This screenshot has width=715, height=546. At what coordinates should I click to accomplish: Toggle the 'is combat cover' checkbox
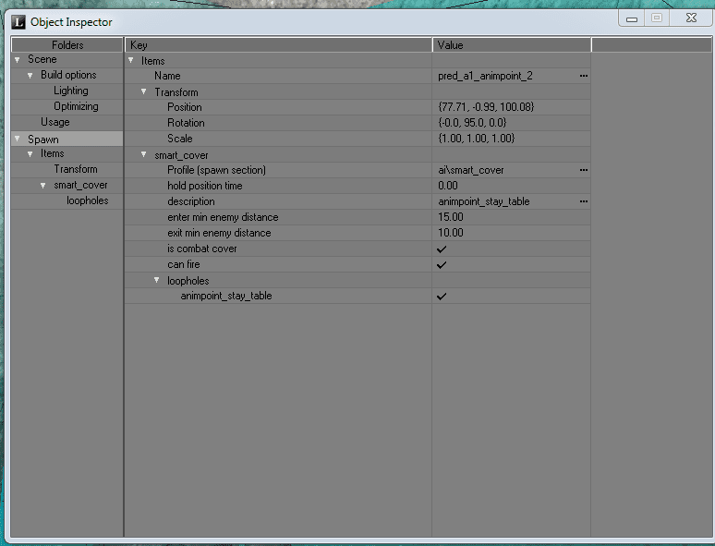coord(442,249)
